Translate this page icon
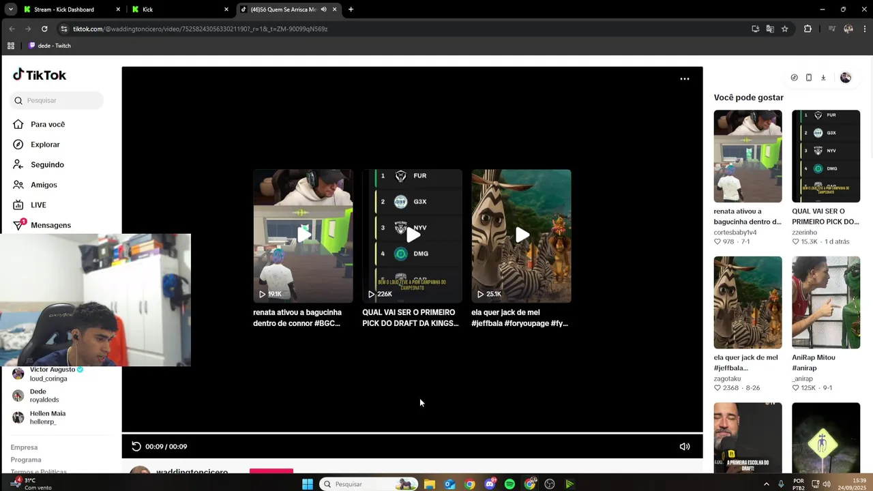The height and width of the screenshot is (491, 873). [x=770, y=29]
